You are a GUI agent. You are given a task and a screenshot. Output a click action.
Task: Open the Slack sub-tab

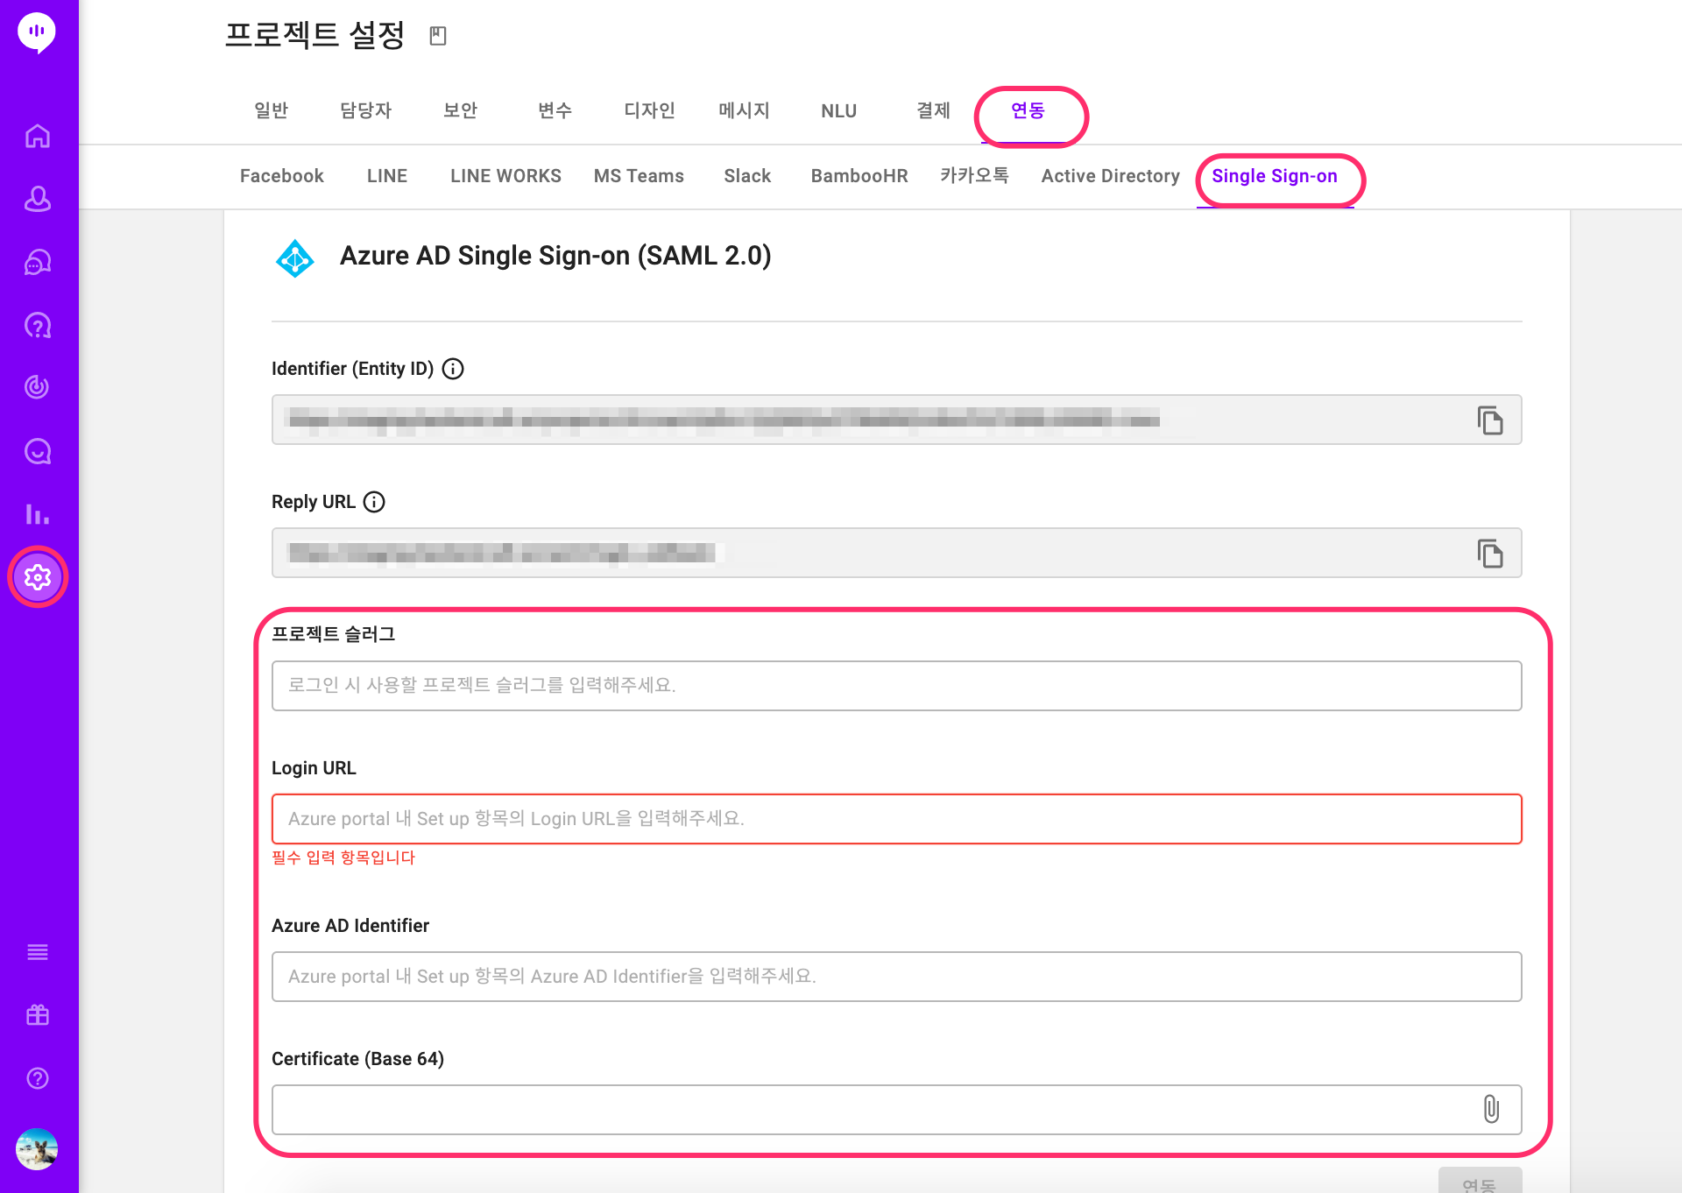point(747,176)
